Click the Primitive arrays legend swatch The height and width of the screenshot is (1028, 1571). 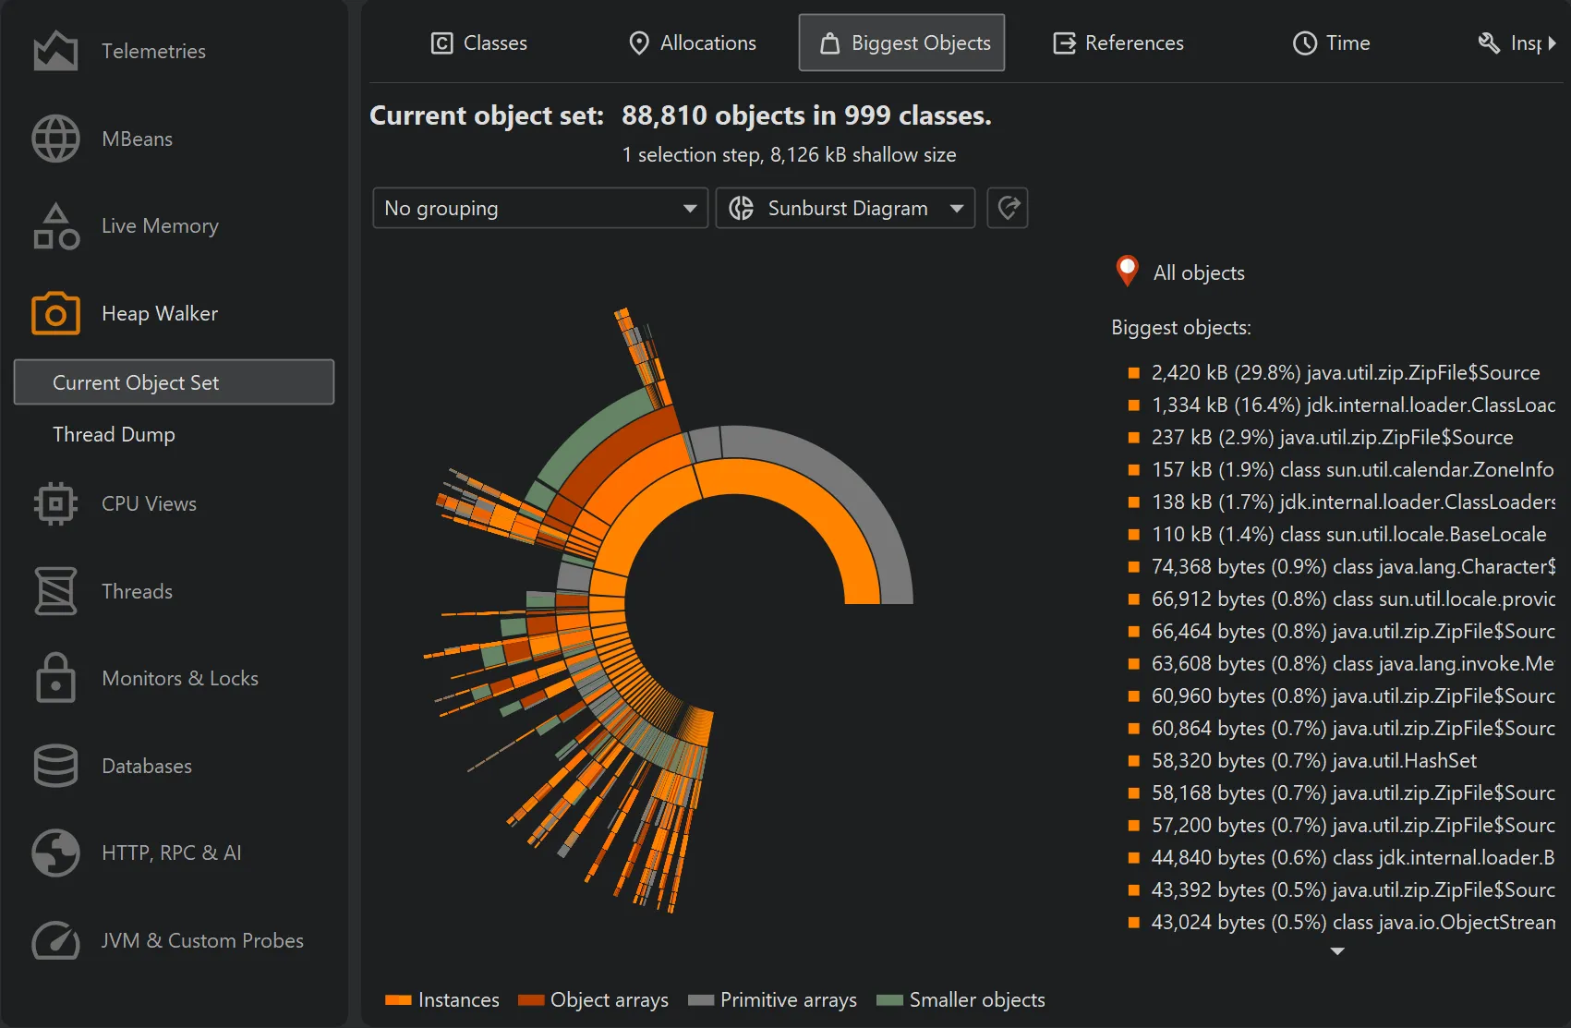[x=701, y=1000]
